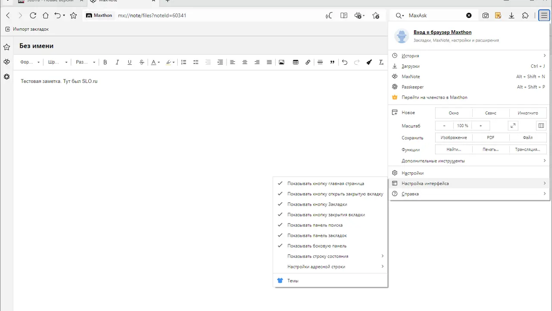
Task: Open the extensions puzzle icon
Action: [x=525, y=16]
